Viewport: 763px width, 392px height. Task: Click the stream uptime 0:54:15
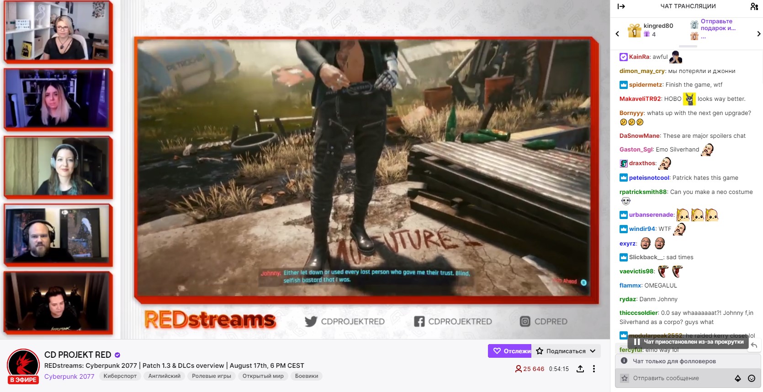click(559, 369)
